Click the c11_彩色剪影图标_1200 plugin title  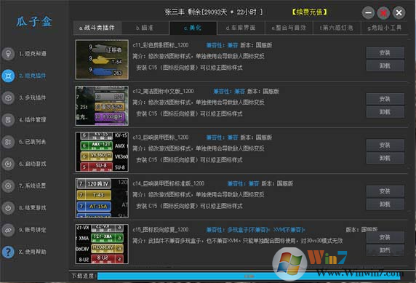point(161,45)
